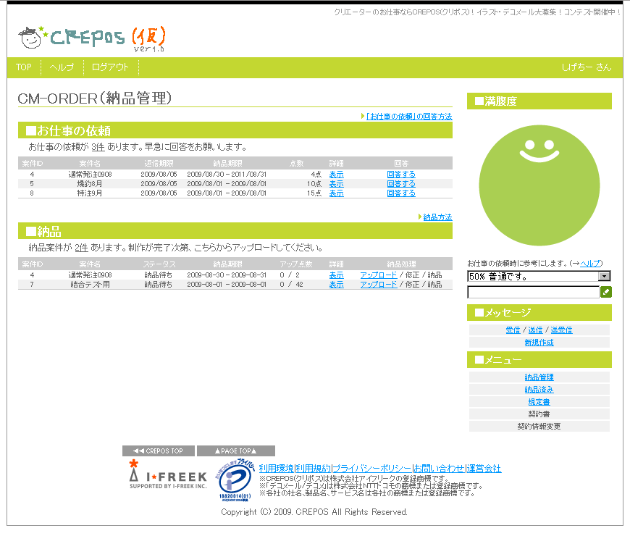This screenshot has width=630, height=536.
Task: Open the 50% 普通です satisfaction dropdown
Action: [x=539, y=276]
